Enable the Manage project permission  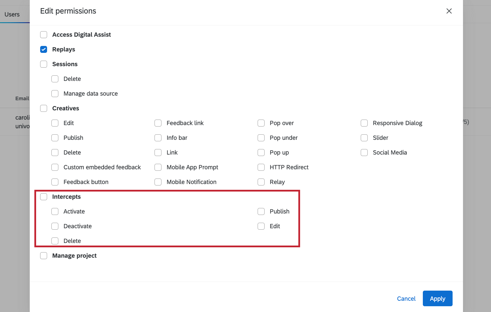(x=44, y=256)
